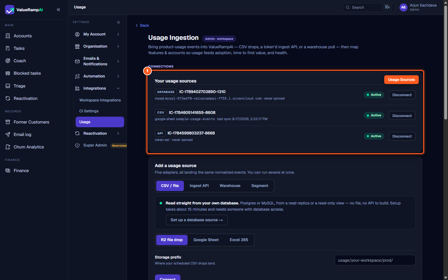Click the ⌘K shortcut badge
Viewport: 448px width, 280px height.
(387, 7)
